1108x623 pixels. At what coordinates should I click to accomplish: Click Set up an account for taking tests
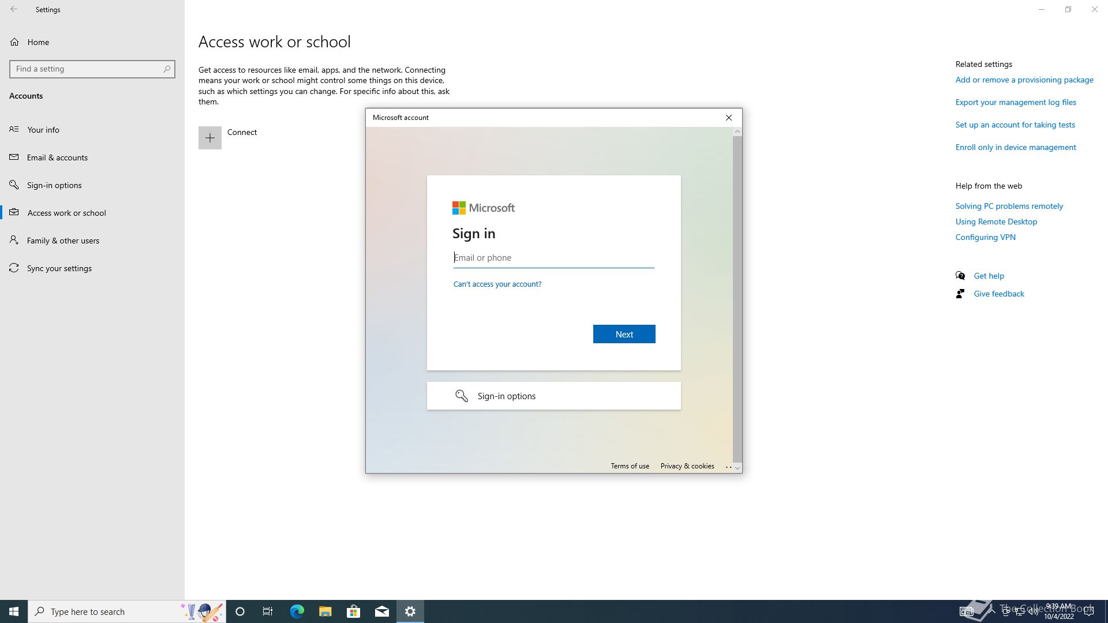pos(1015,125)
